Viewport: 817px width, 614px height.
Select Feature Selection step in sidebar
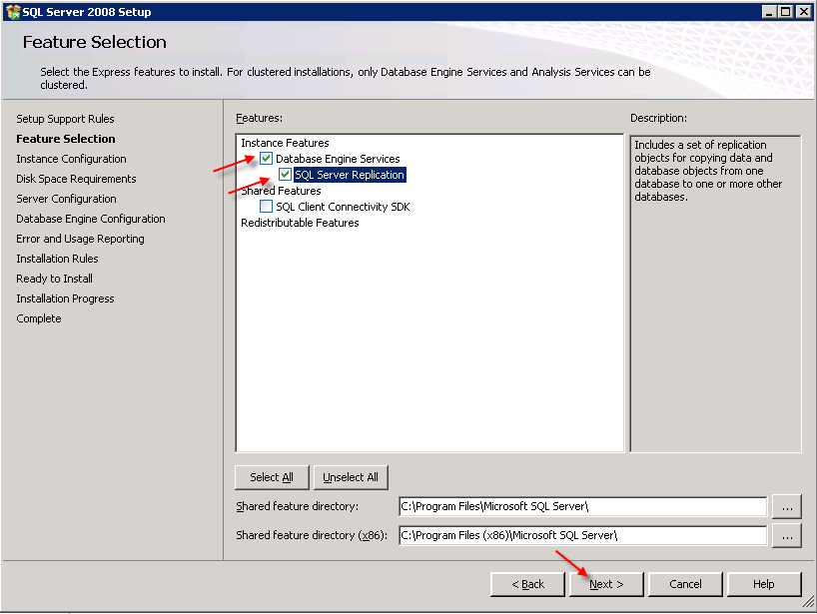click(66, 139)
